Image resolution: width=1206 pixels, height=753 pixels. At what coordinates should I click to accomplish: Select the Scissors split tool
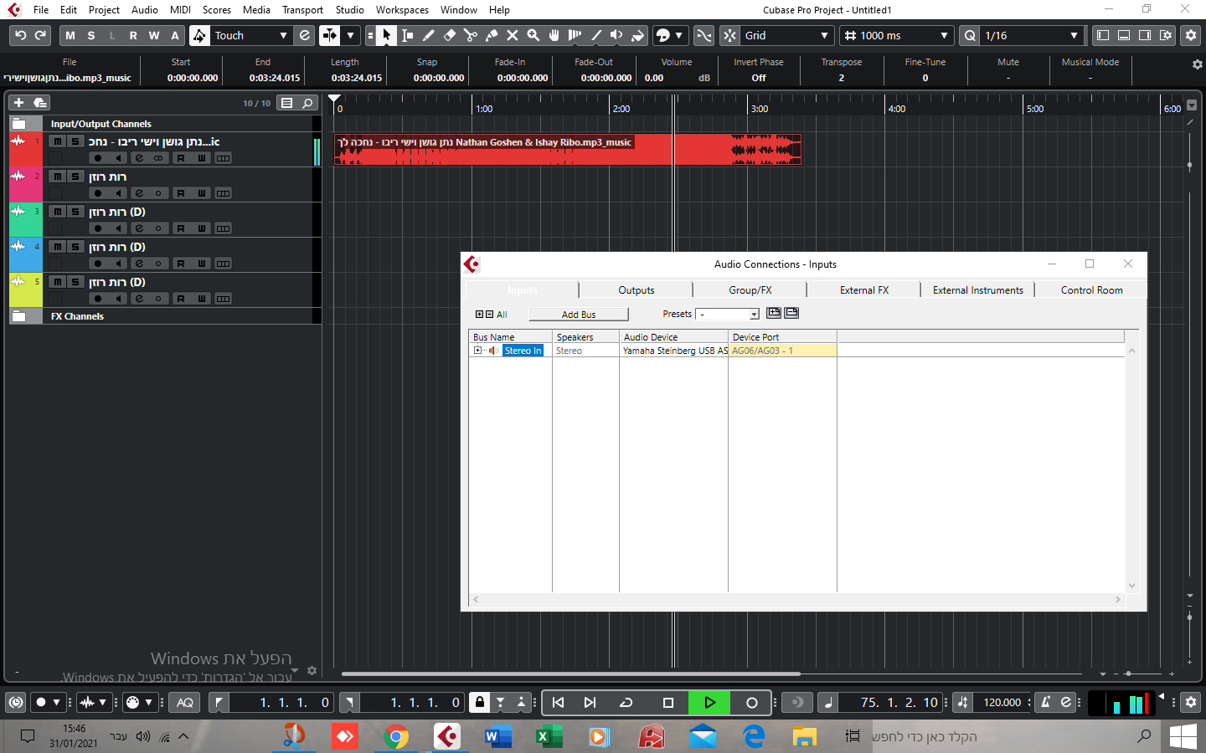coord(471,35)
